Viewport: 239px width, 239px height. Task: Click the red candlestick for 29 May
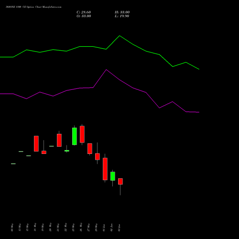(98, 156)
